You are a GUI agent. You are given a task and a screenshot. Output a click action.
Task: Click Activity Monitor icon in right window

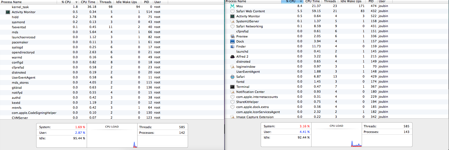(x=232, y=16)
